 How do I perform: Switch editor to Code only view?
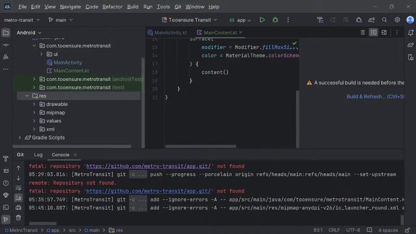click(x=363, y=32)
